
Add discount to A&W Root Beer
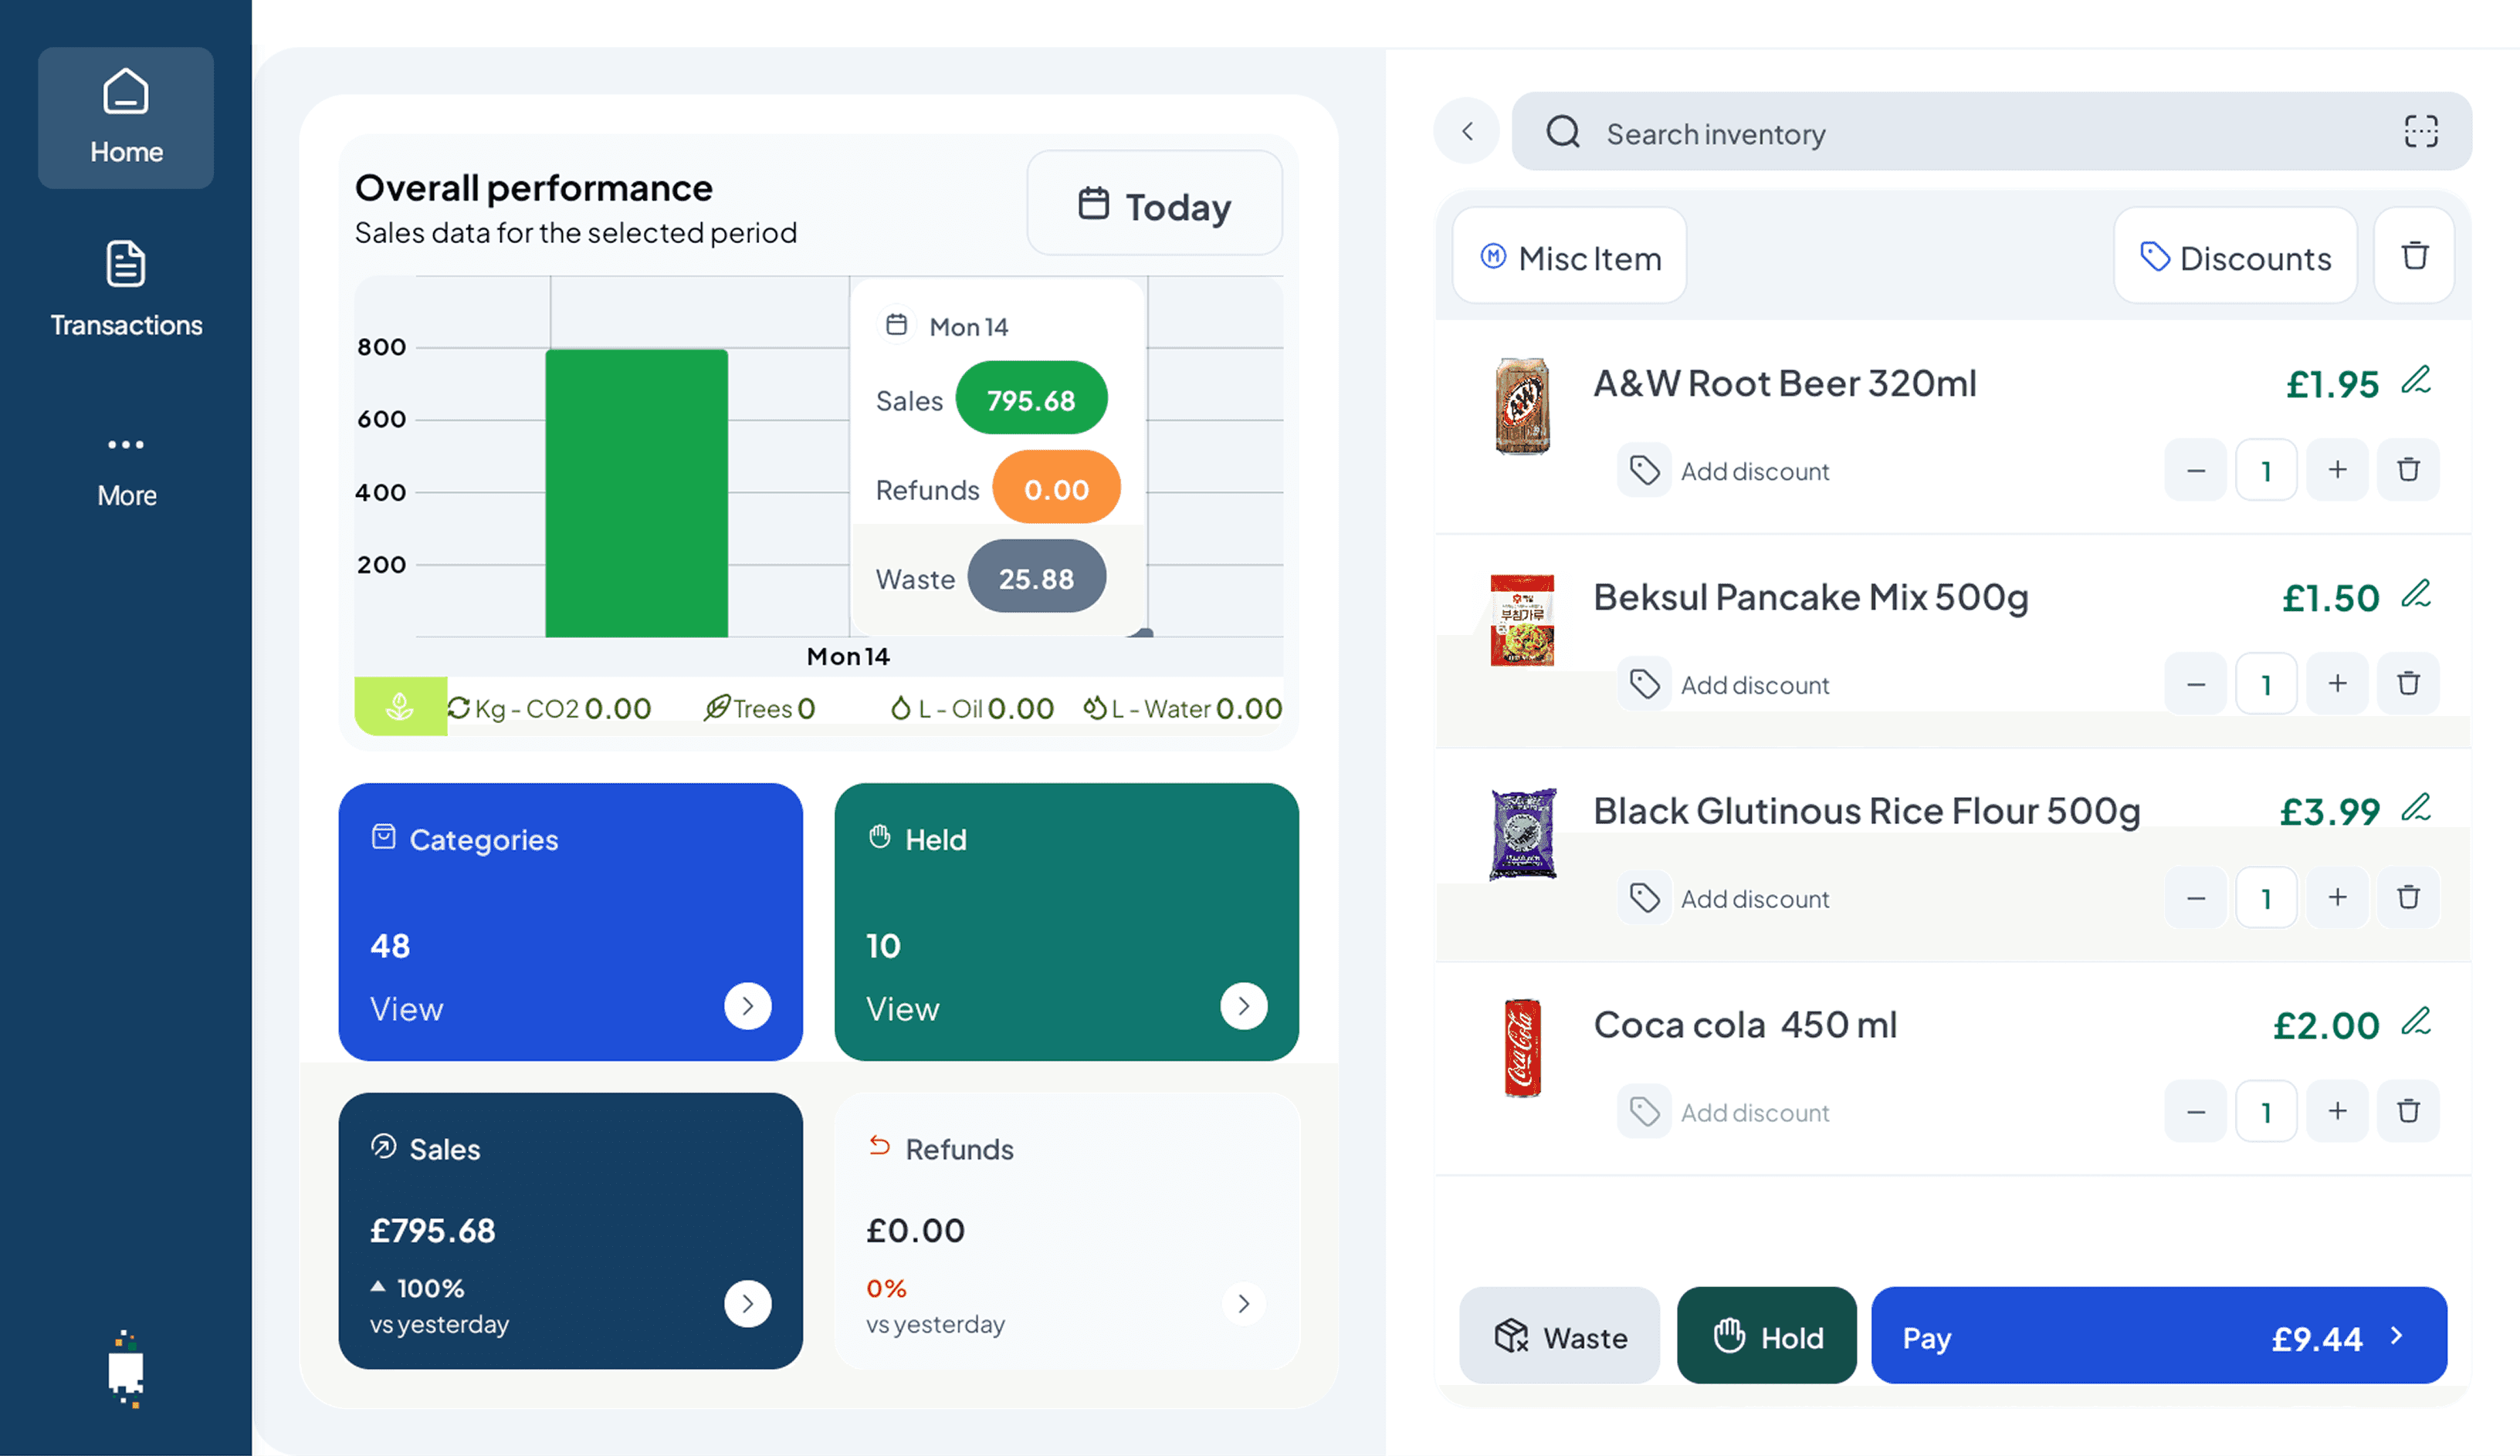1724,471
